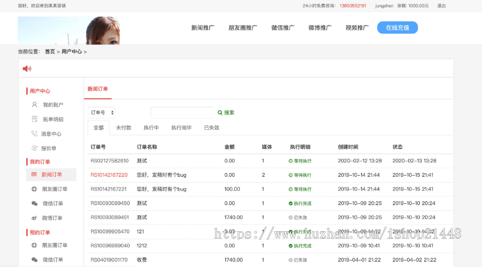Open 新闻推广 in the top navigation
The height and width of the screenshot is (267, 482).
click(203, 28)
